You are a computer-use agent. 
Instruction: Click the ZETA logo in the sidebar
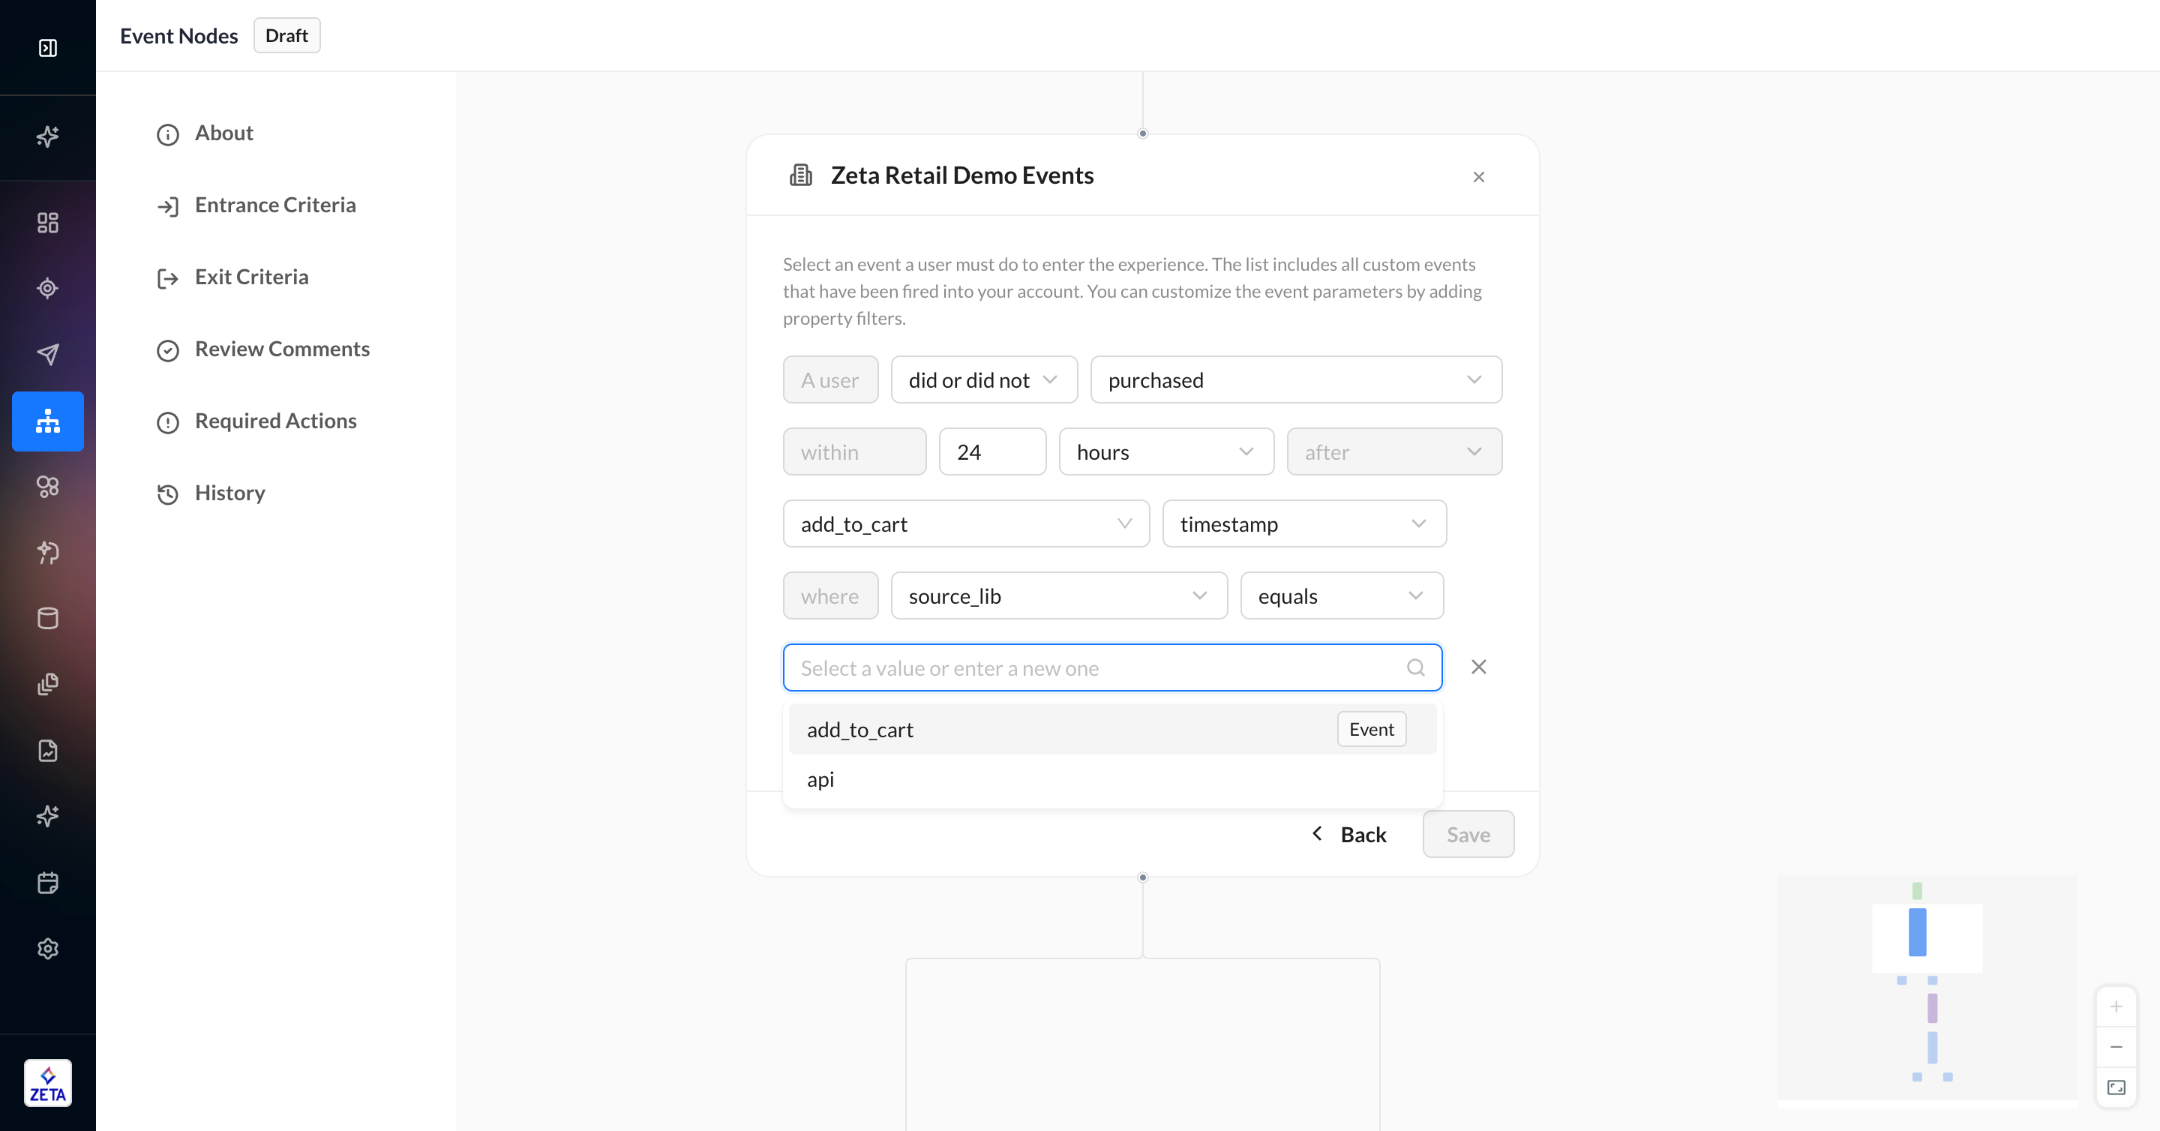[48, 1083]
